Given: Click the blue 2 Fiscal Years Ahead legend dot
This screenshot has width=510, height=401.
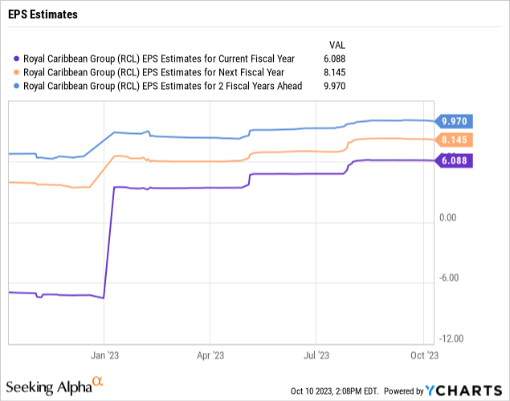Looking at the screenshot, I should pyautogui.click(x=18, y=85).
